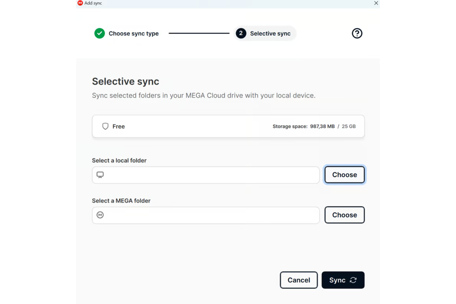This screenshot has height=304, width=456.
Task: Click the monitor icon in local folder field
Action: (x=100, y=175)
